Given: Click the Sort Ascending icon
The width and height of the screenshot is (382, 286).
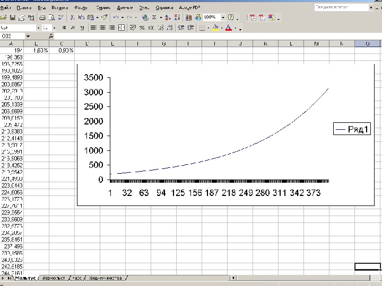Looking at the screenshot, I should click(168, 17).
